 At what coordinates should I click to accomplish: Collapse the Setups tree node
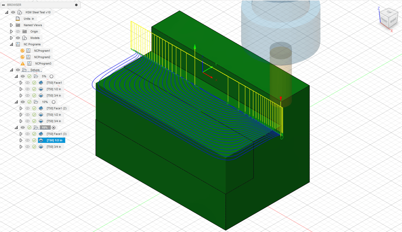tap(11, 70)
